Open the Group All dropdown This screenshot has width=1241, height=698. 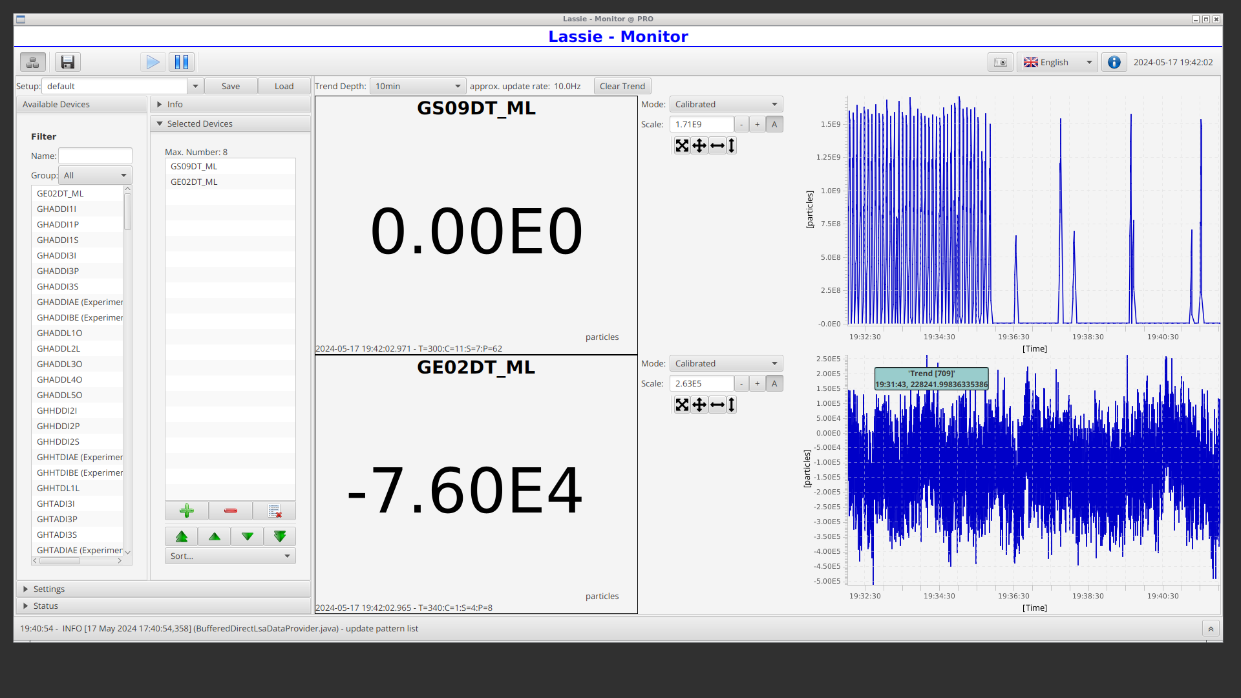[x=95, y=175]
